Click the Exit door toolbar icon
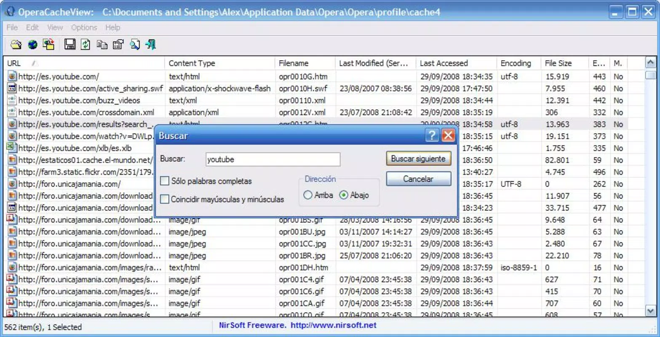660x337 pixels. pyautogui.click(x=151, y=45)
